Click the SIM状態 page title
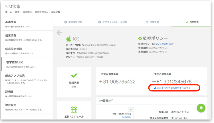Viewport: 214px width, 123px height. point(13,7)
